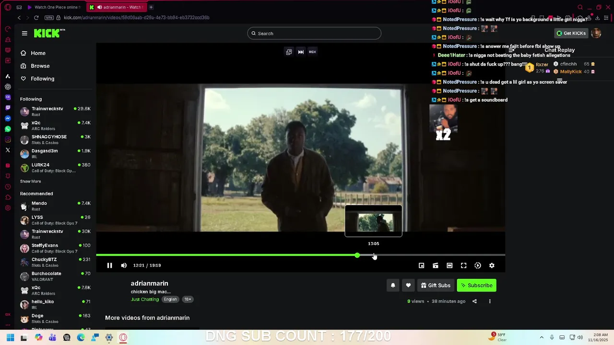Screen dimensions: 614x345
Task: Open SHNAGGYHOSE channel
Action: (55, 139)
